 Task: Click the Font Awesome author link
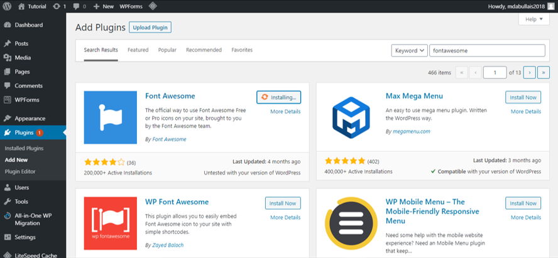point(170,139)
